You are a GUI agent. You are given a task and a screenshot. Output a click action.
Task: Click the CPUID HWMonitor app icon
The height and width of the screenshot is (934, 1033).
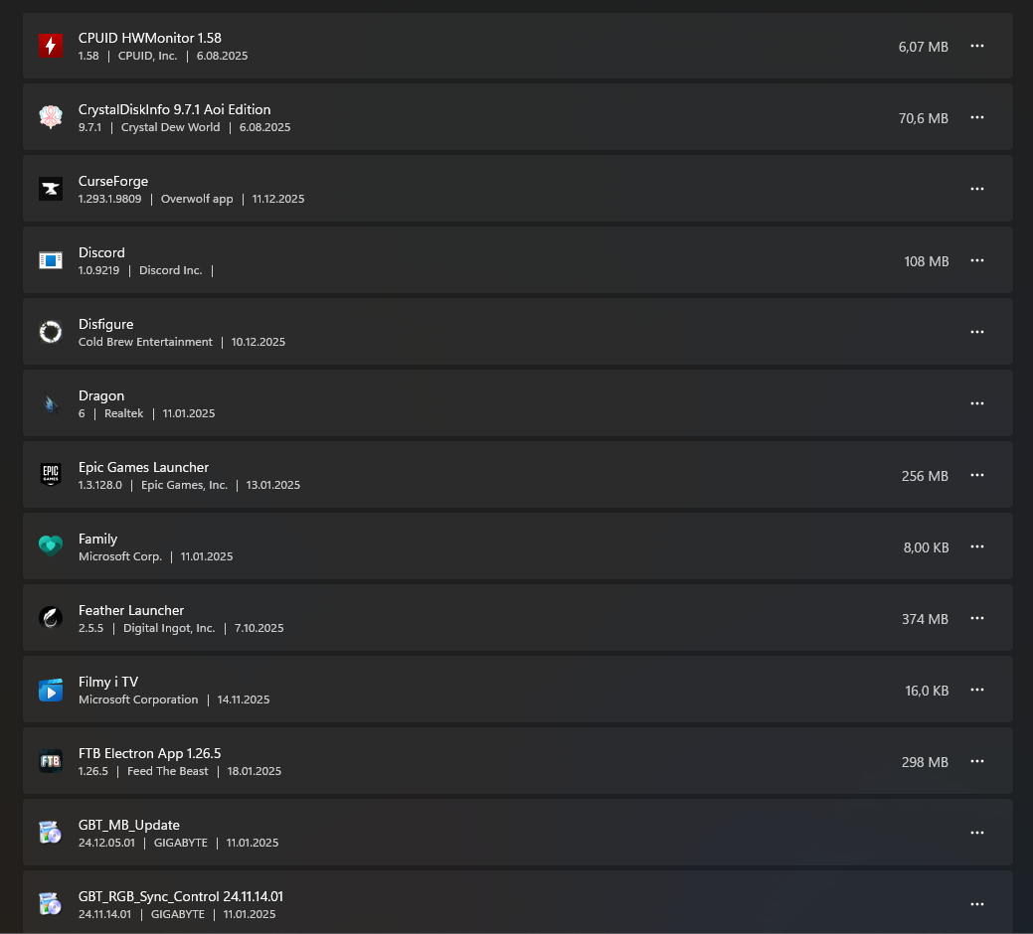(51, 46)
